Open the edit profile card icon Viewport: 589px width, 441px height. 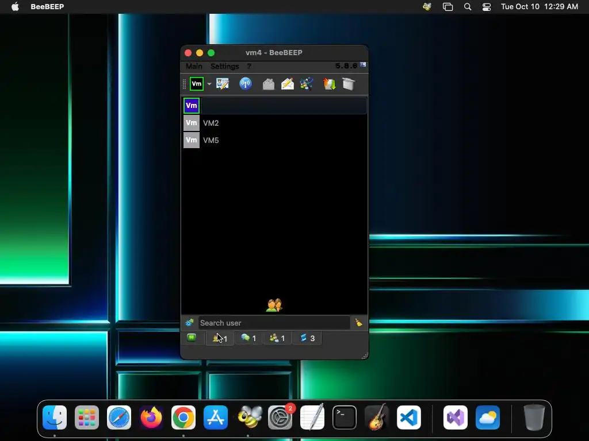[x=223, y=84]
